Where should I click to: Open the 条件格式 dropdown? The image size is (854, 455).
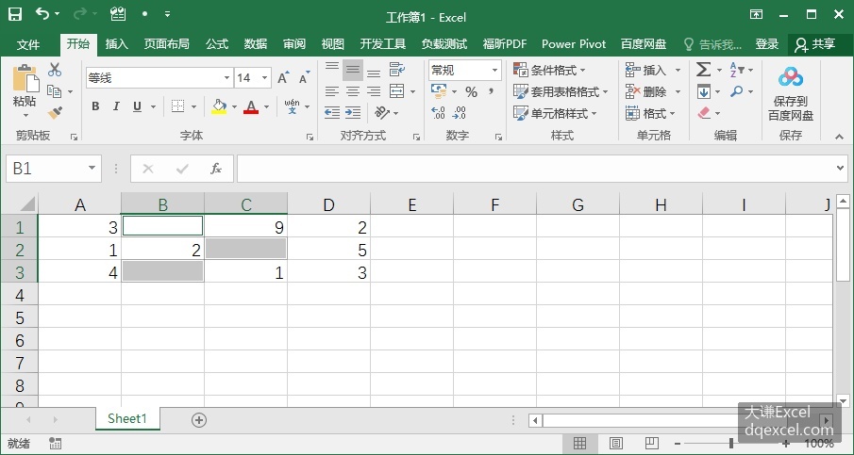coord(549,70)
